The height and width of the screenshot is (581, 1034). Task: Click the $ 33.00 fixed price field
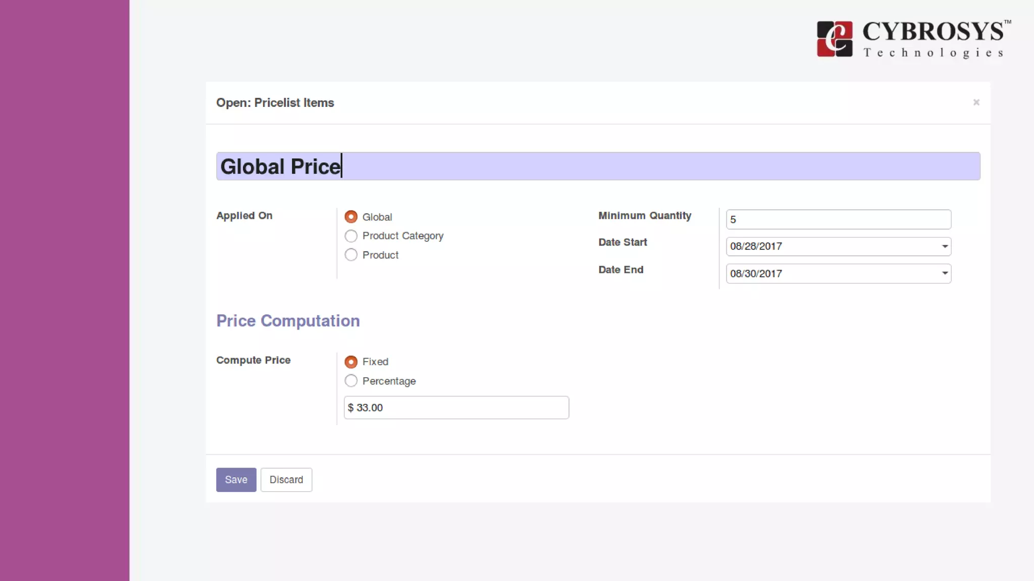point(456,408)
